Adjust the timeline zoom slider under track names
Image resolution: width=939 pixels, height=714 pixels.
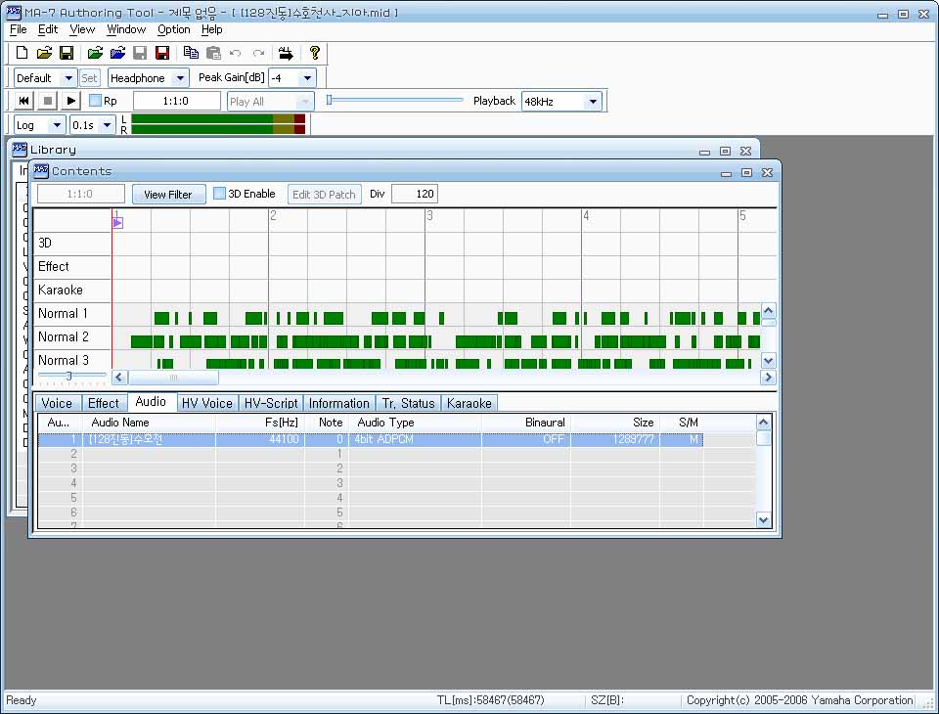(x=68, y=376)
